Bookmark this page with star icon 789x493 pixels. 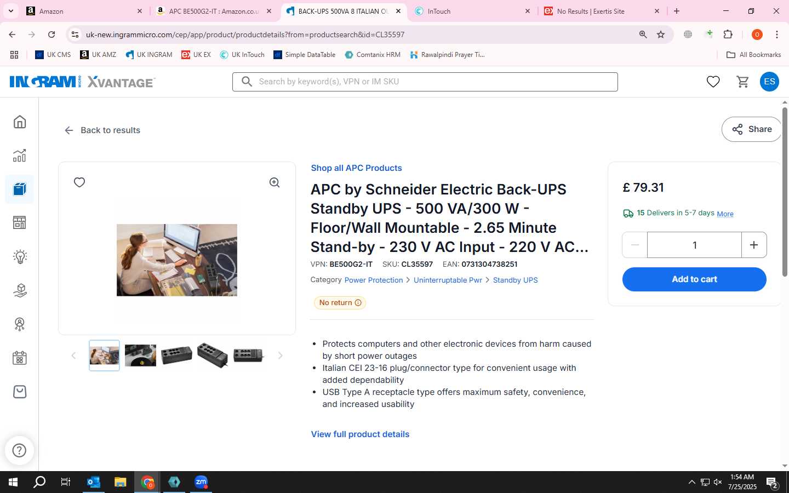tap(661, 35)
